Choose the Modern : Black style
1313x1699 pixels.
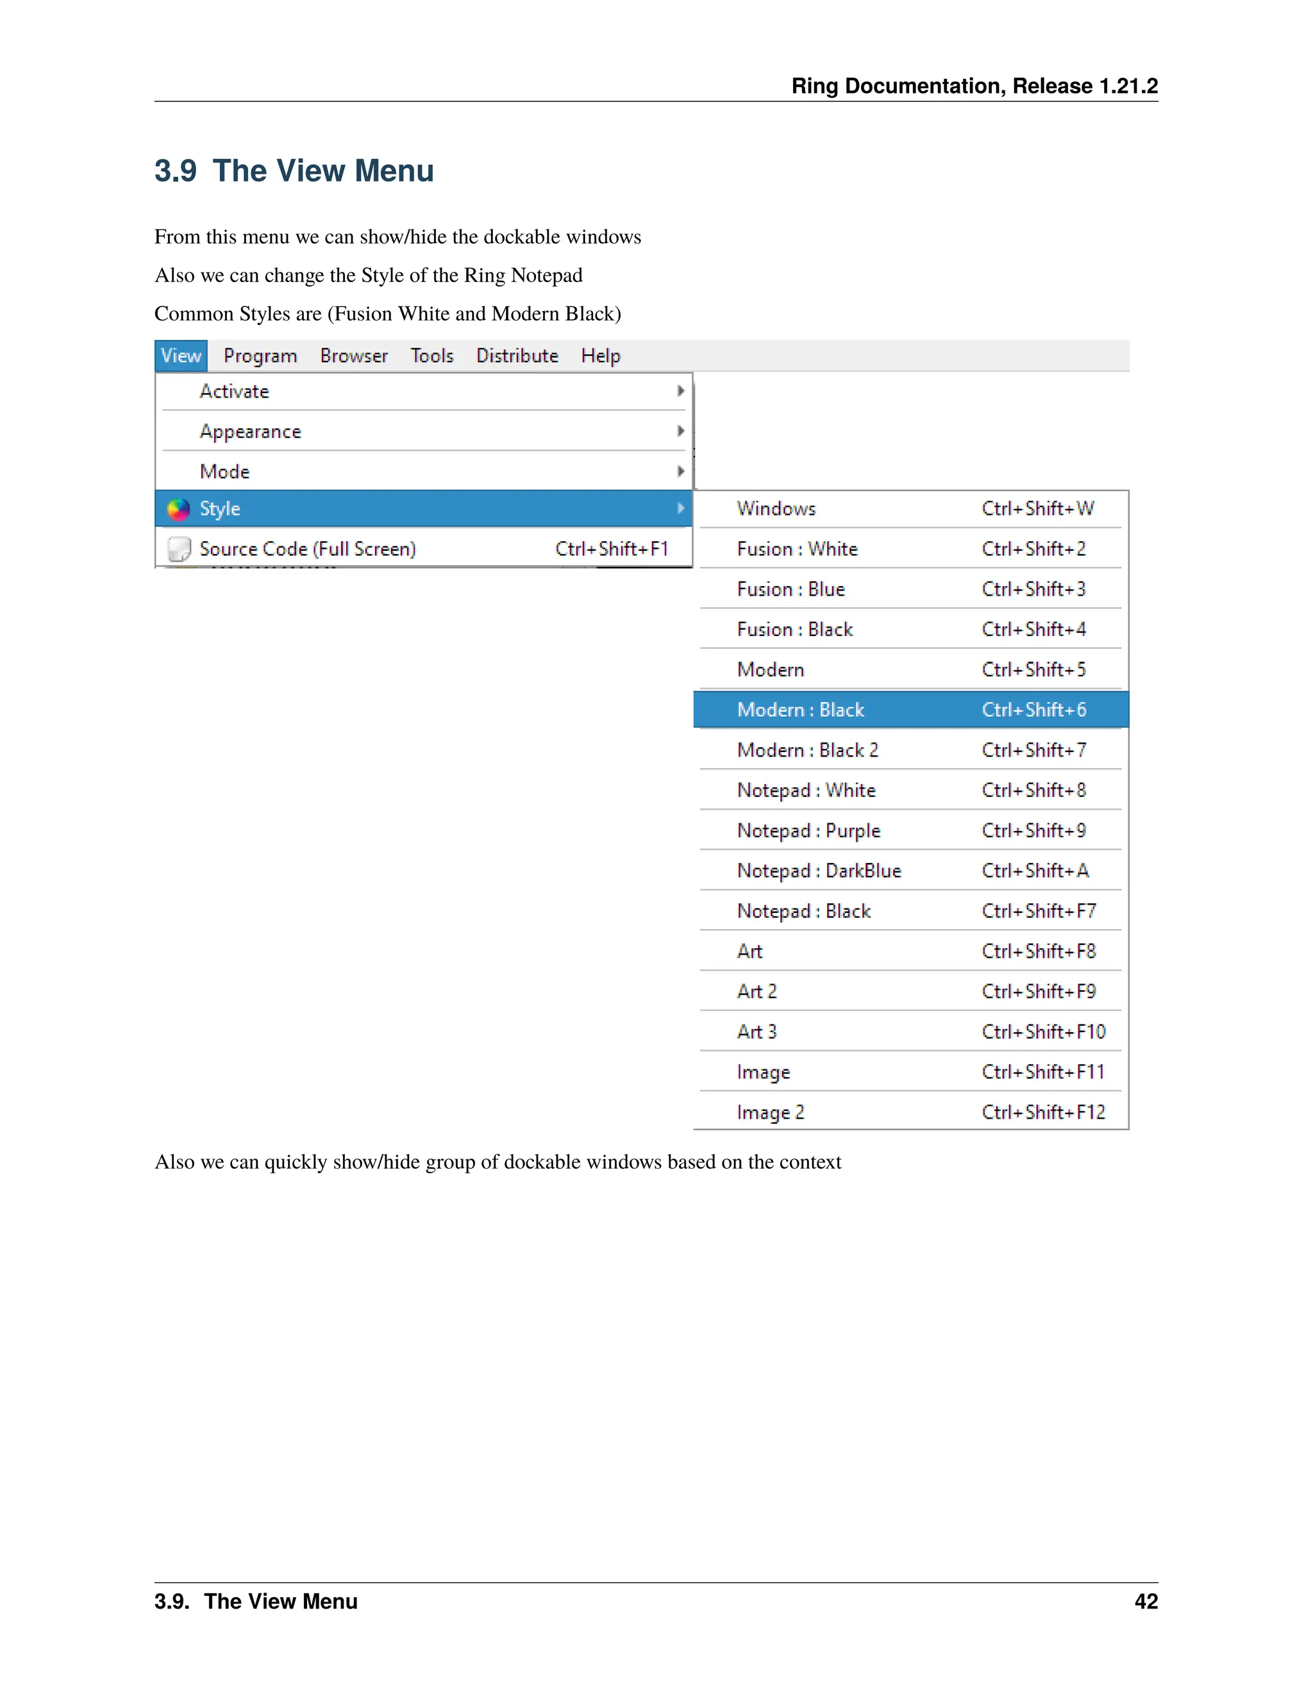tap(800, 710)
